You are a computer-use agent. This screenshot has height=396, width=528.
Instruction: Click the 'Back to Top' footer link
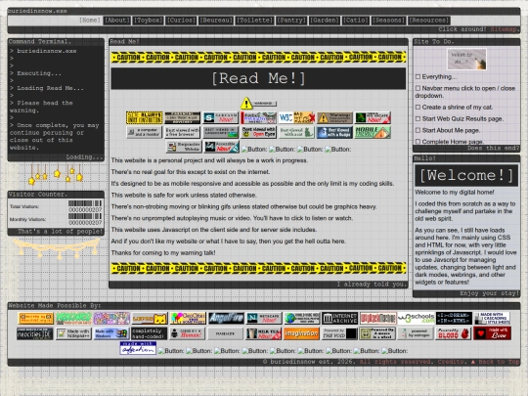(x=495, y=362)
